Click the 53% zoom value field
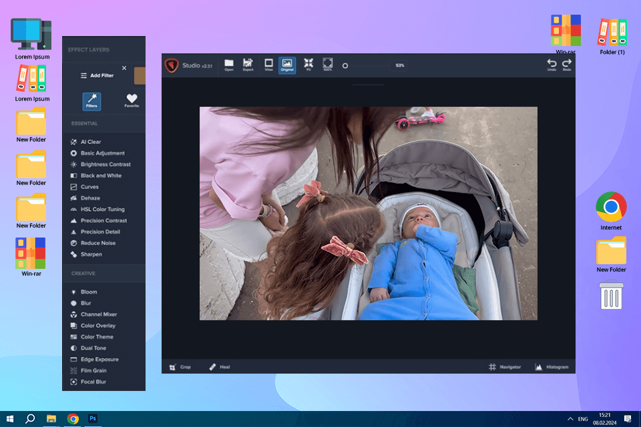The image size is (641, 427). point(400,65)
